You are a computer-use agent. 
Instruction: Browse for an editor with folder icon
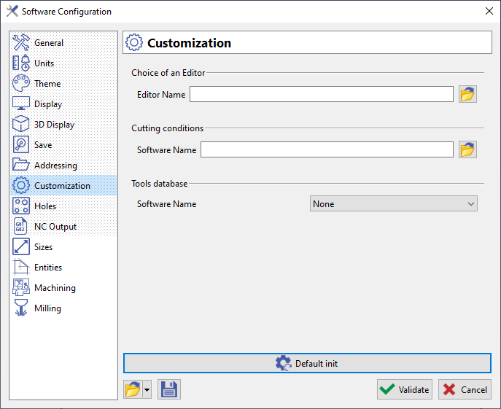coord(467,94)
